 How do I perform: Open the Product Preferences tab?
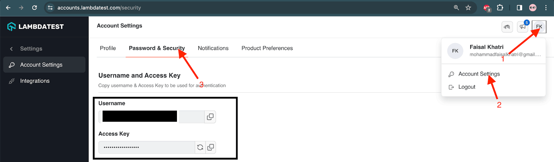pos(267,48)
